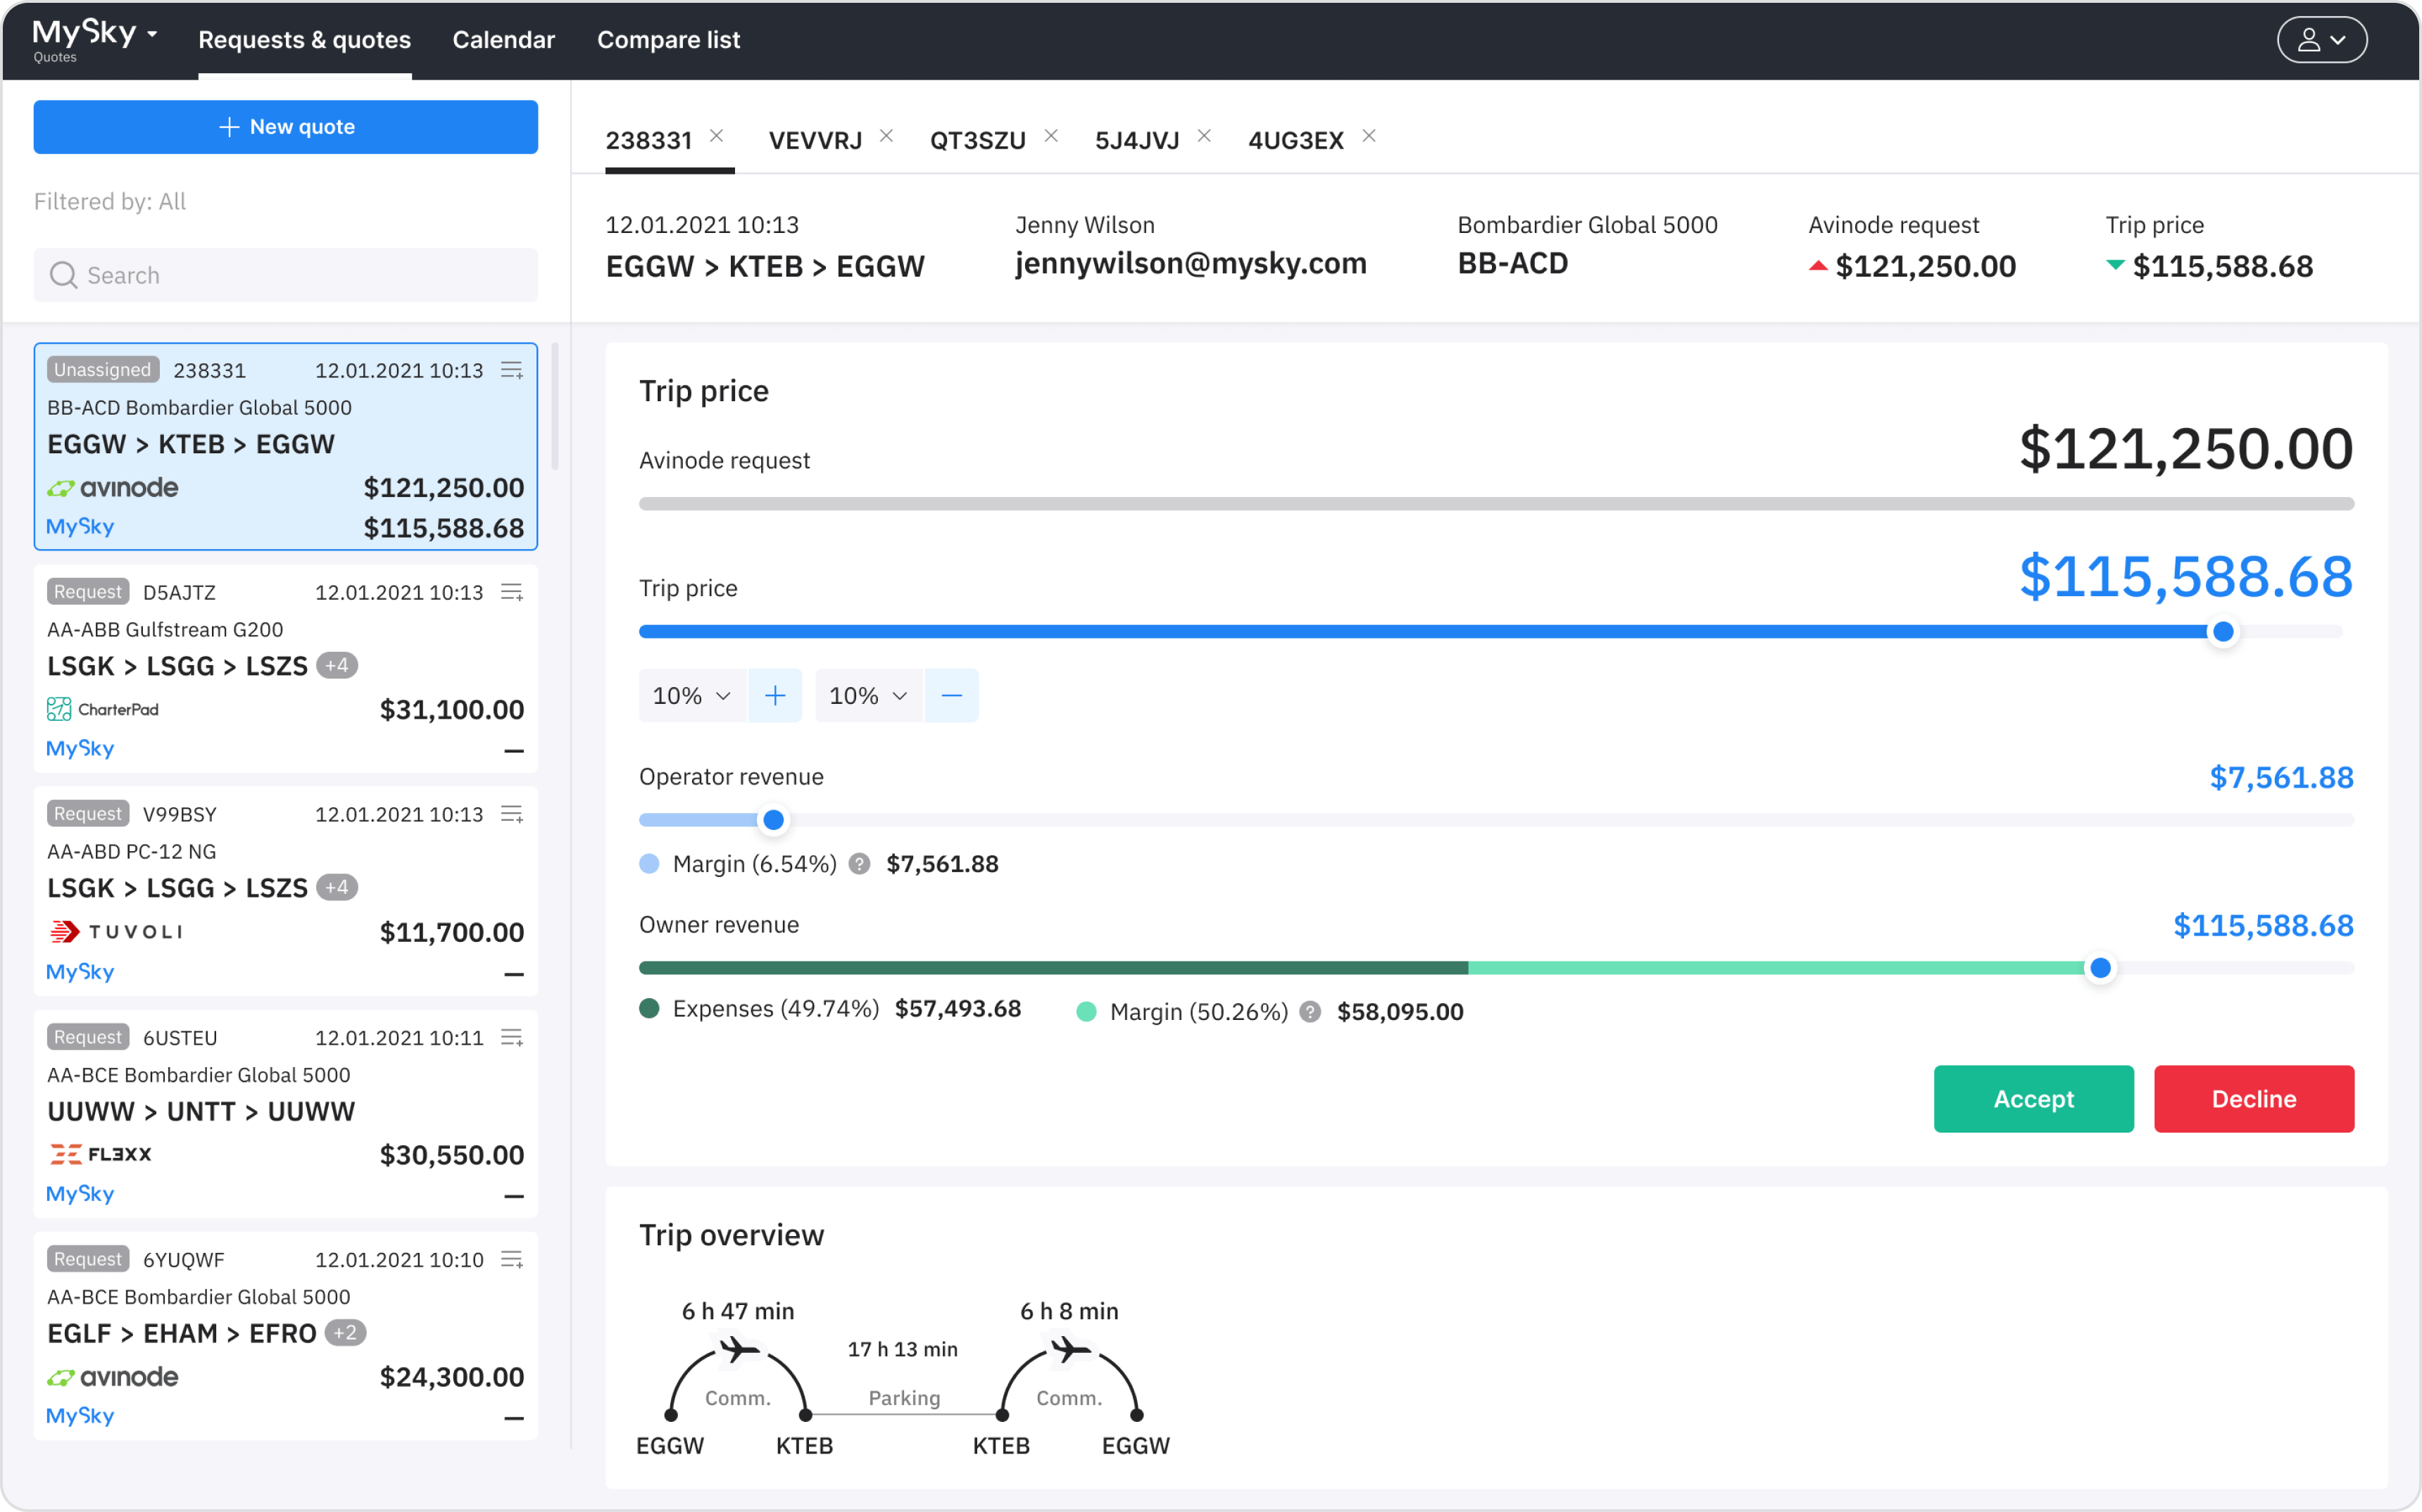
Task: Click the Tuvoli logo on V99BSY card
Action: pyautogui.click(x=116, y=932)
